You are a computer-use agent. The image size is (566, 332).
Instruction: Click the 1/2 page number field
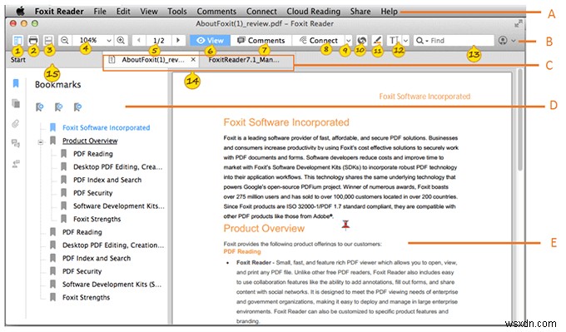coord(159,41)
